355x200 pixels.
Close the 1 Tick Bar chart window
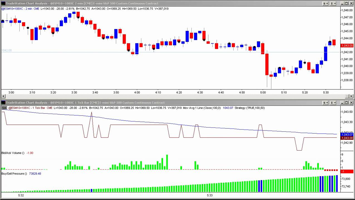[x=351, y=102]
